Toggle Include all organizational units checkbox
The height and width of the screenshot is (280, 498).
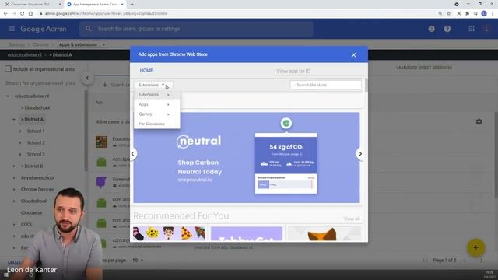[x=8, y=69]
